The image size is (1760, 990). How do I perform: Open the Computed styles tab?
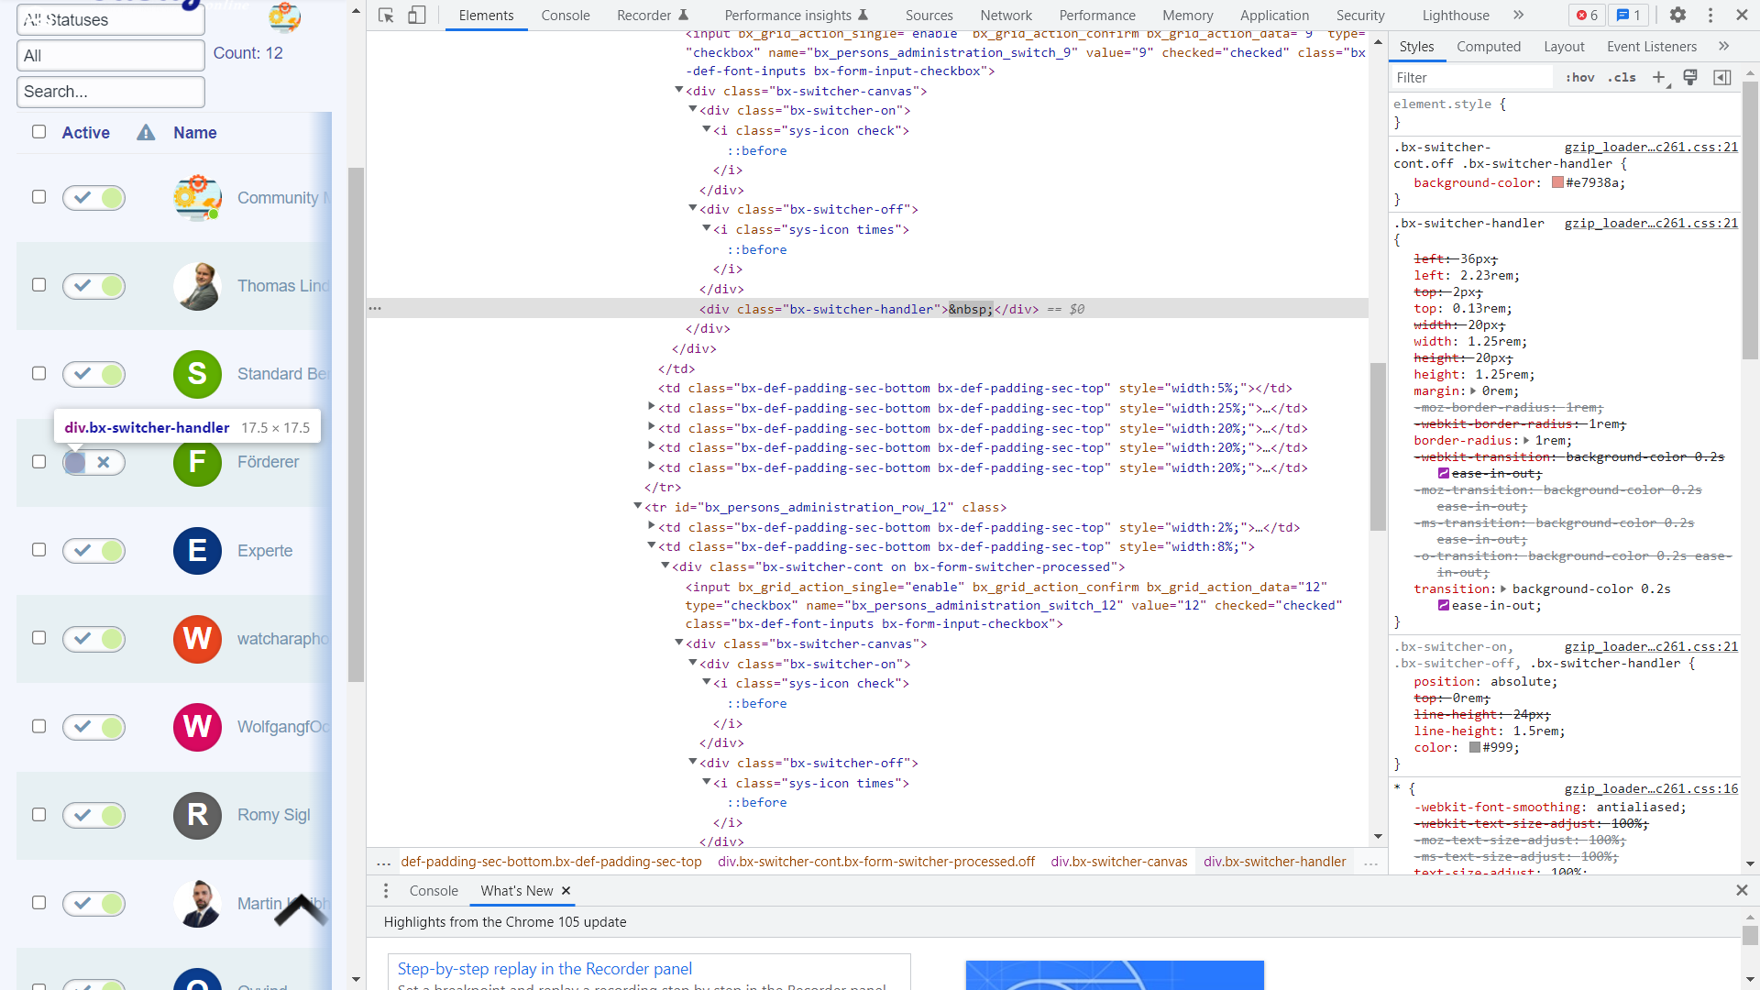1488,47
